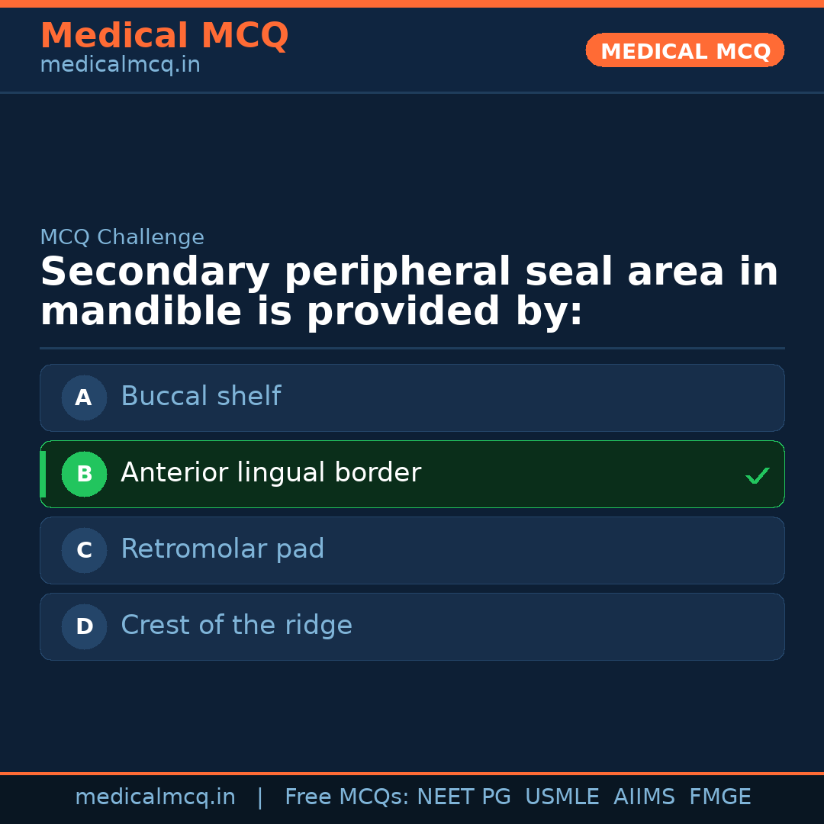Screen dimensions: 824x824
Task: Open the Medical MCQ header title
Action: click(164, 36)
